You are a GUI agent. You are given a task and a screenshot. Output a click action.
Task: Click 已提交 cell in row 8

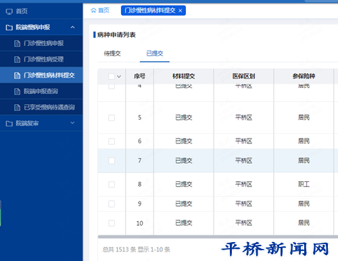184,184
